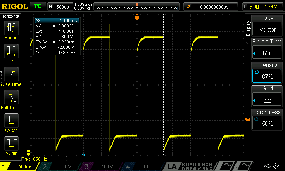Click the T'D trigger status indicator
Screen dimensions: 285x171
[38, 6]
